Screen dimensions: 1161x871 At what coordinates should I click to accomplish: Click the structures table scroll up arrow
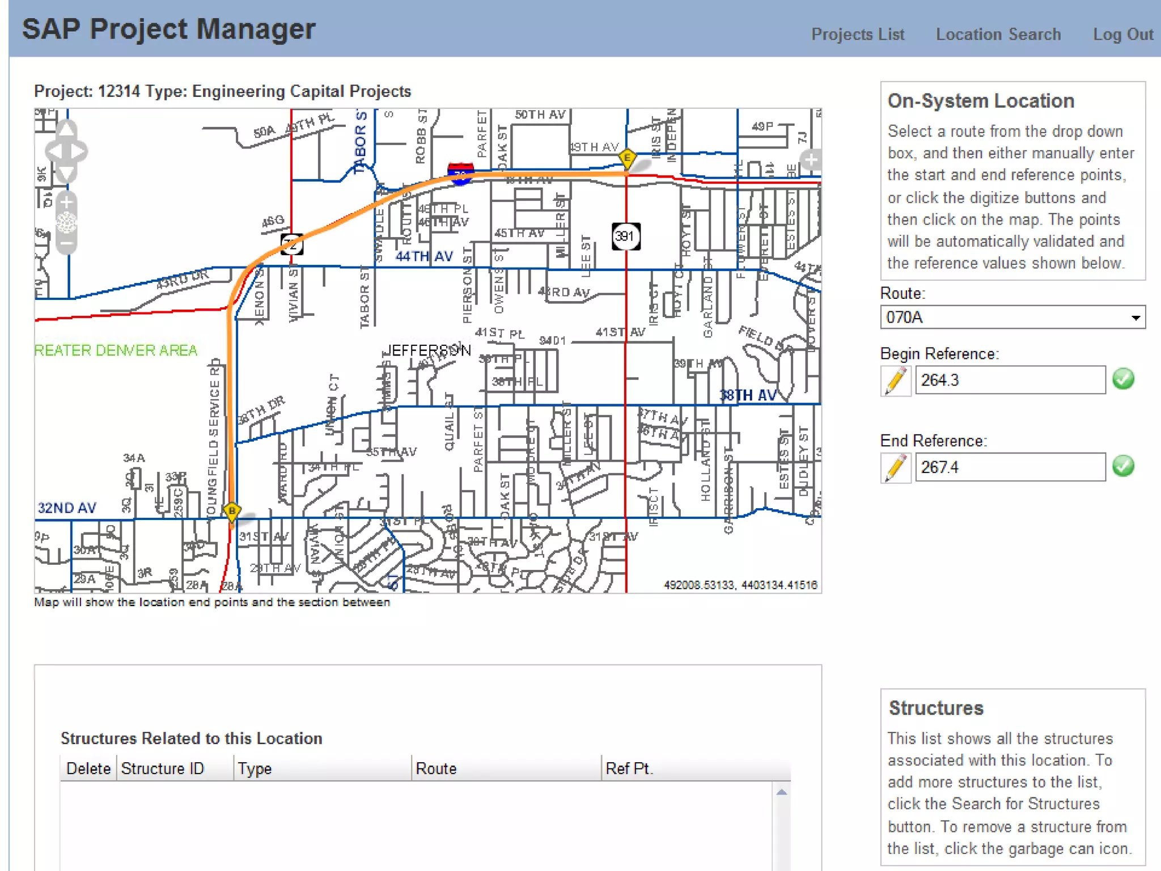tap(782, 793)
